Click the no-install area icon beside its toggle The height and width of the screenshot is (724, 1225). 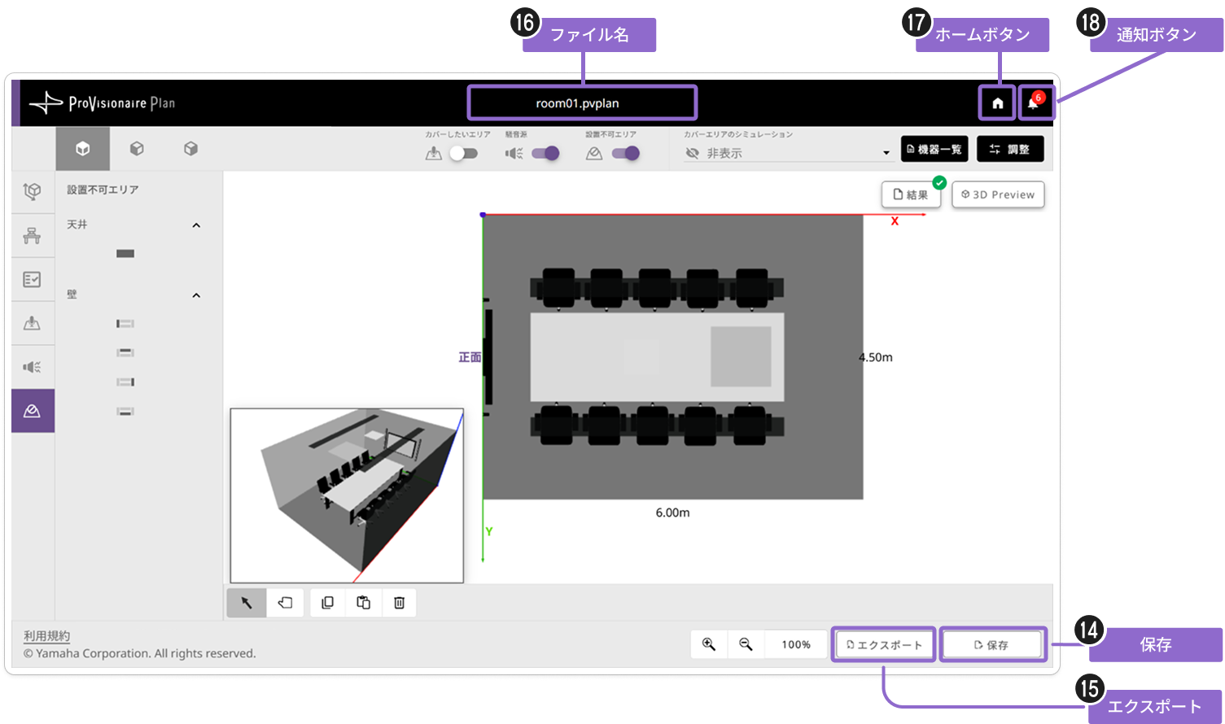(594, 153)
